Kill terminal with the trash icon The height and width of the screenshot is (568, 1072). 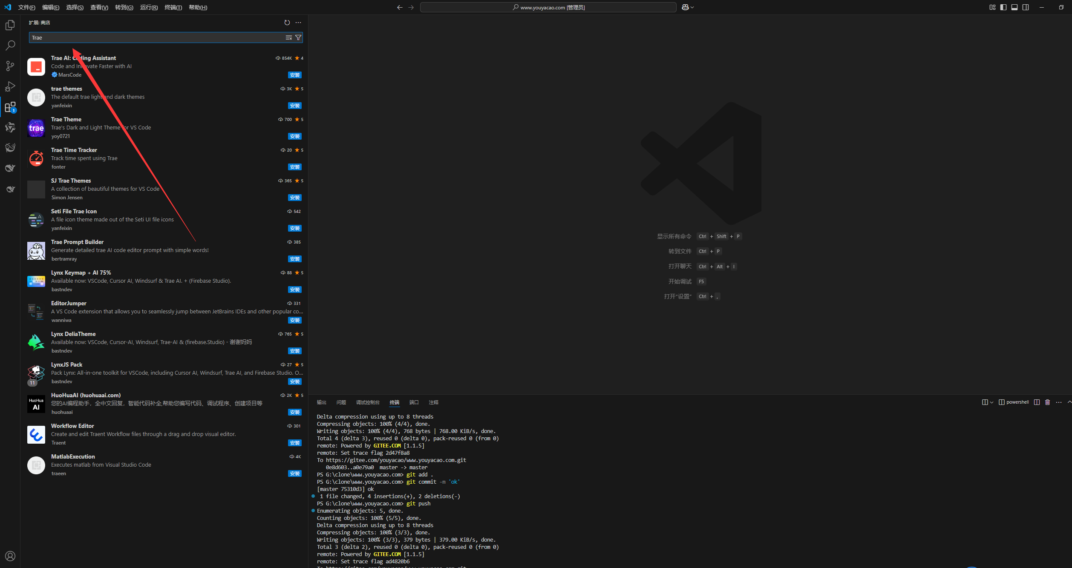pos(1048,402)
